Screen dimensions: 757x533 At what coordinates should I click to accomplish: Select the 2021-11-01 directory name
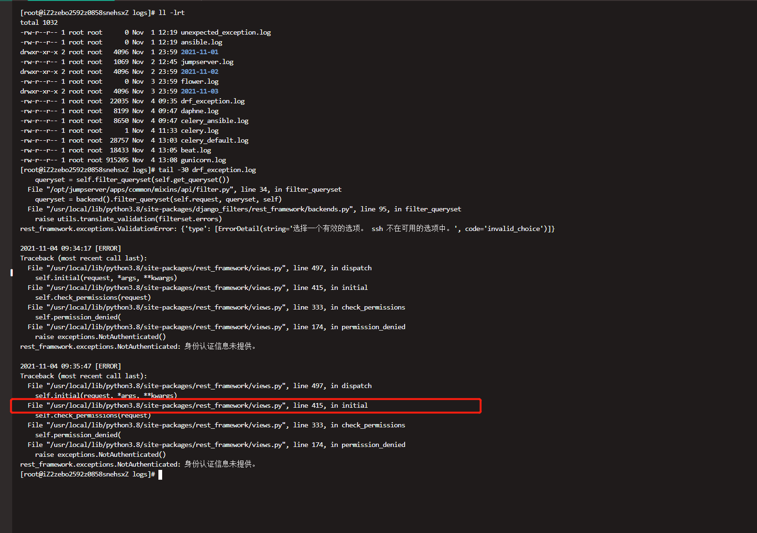tap(200, 51)
